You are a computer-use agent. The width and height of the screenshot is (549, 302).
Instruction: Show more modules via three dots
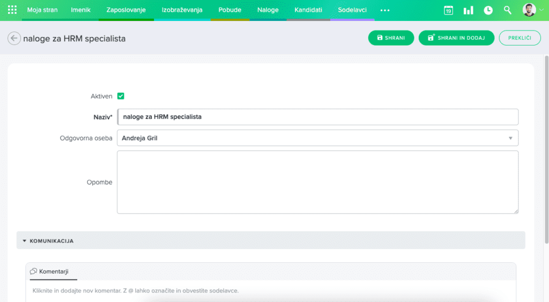(x=385, y=10)
